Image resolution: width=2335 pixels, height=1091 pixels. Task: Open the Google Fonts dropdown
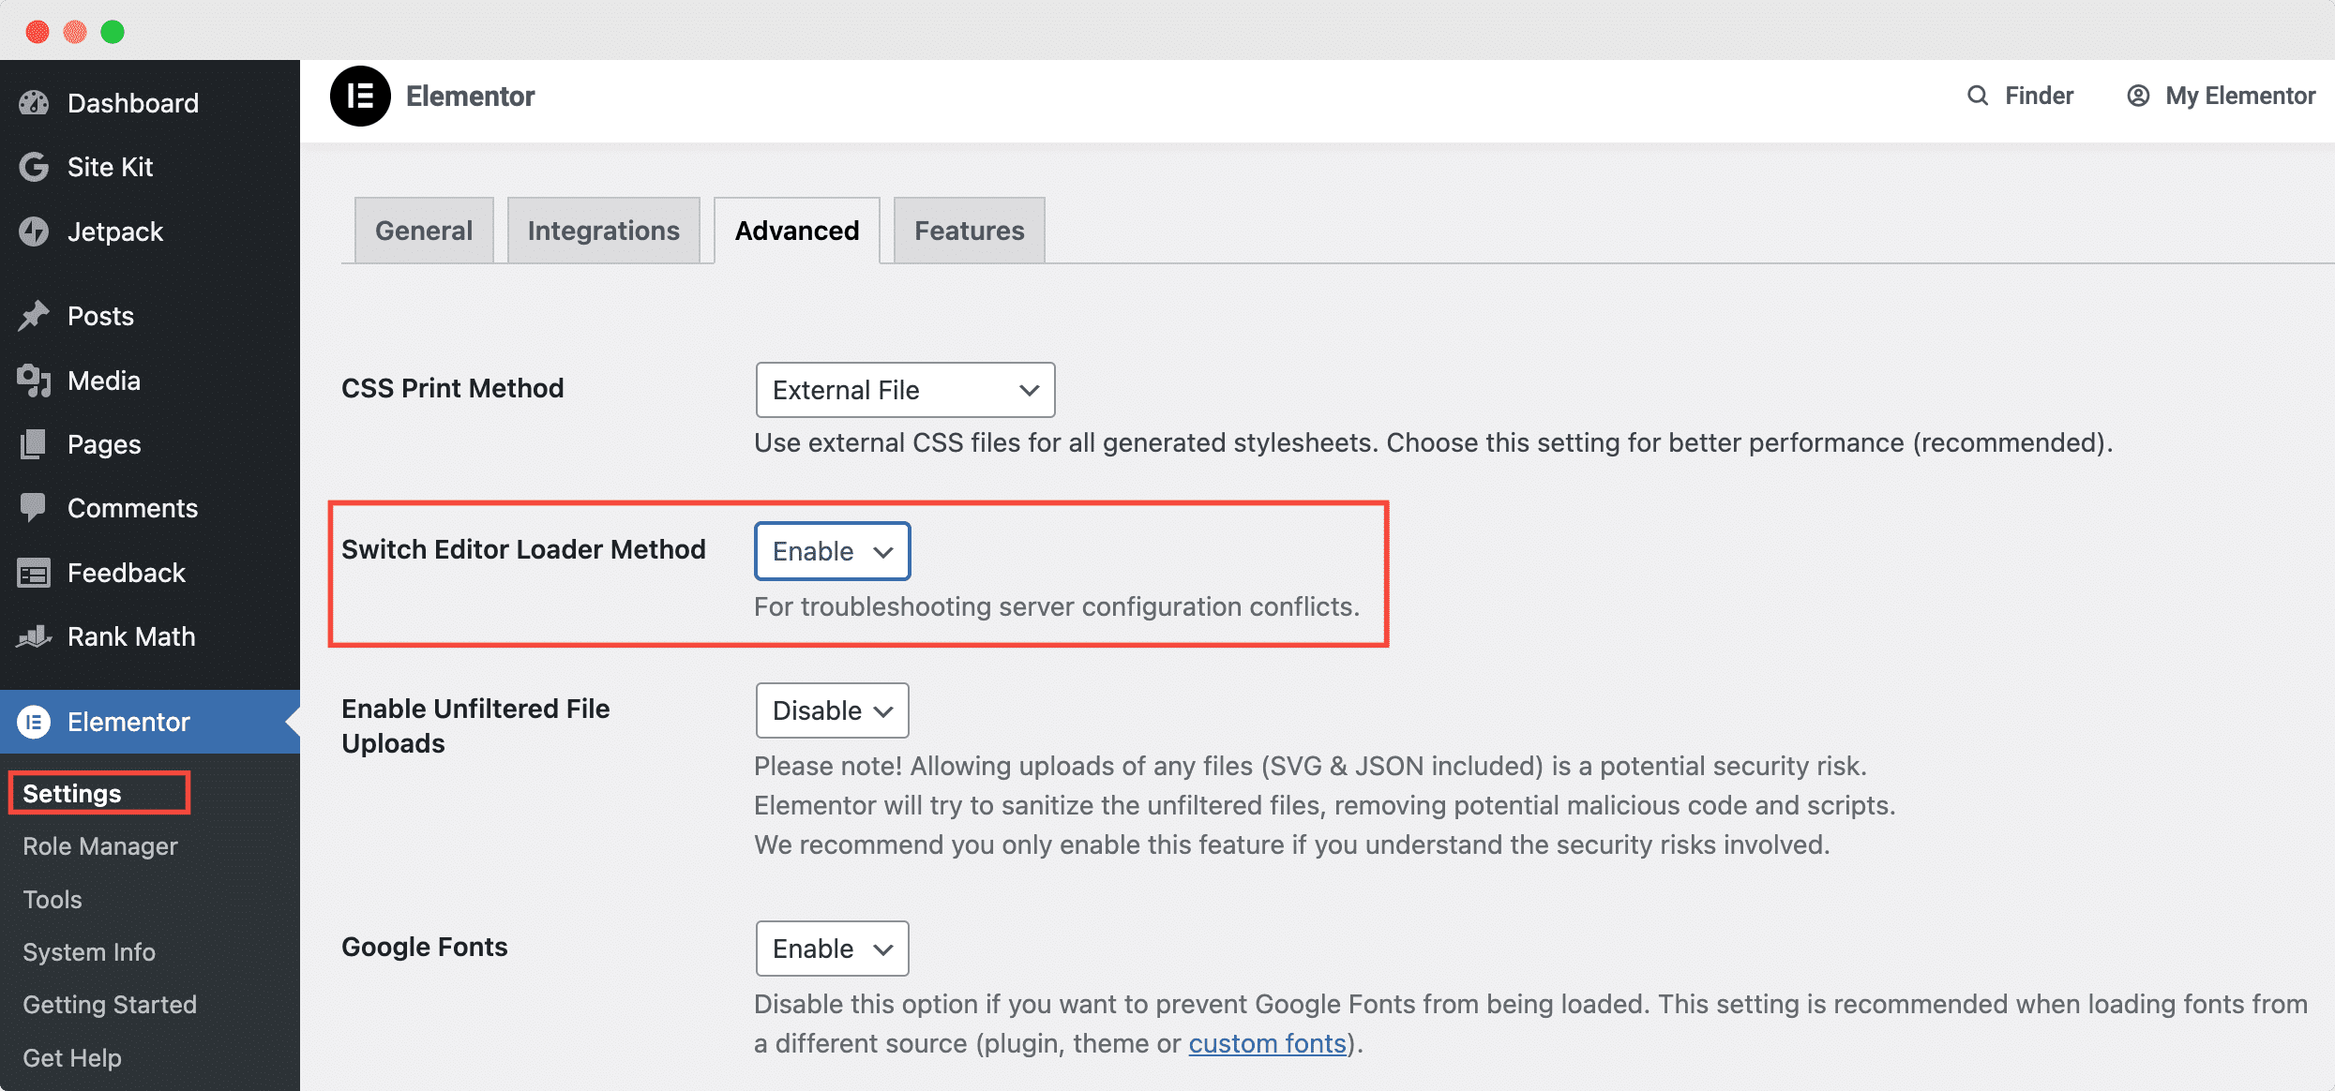tap(831, 949)
